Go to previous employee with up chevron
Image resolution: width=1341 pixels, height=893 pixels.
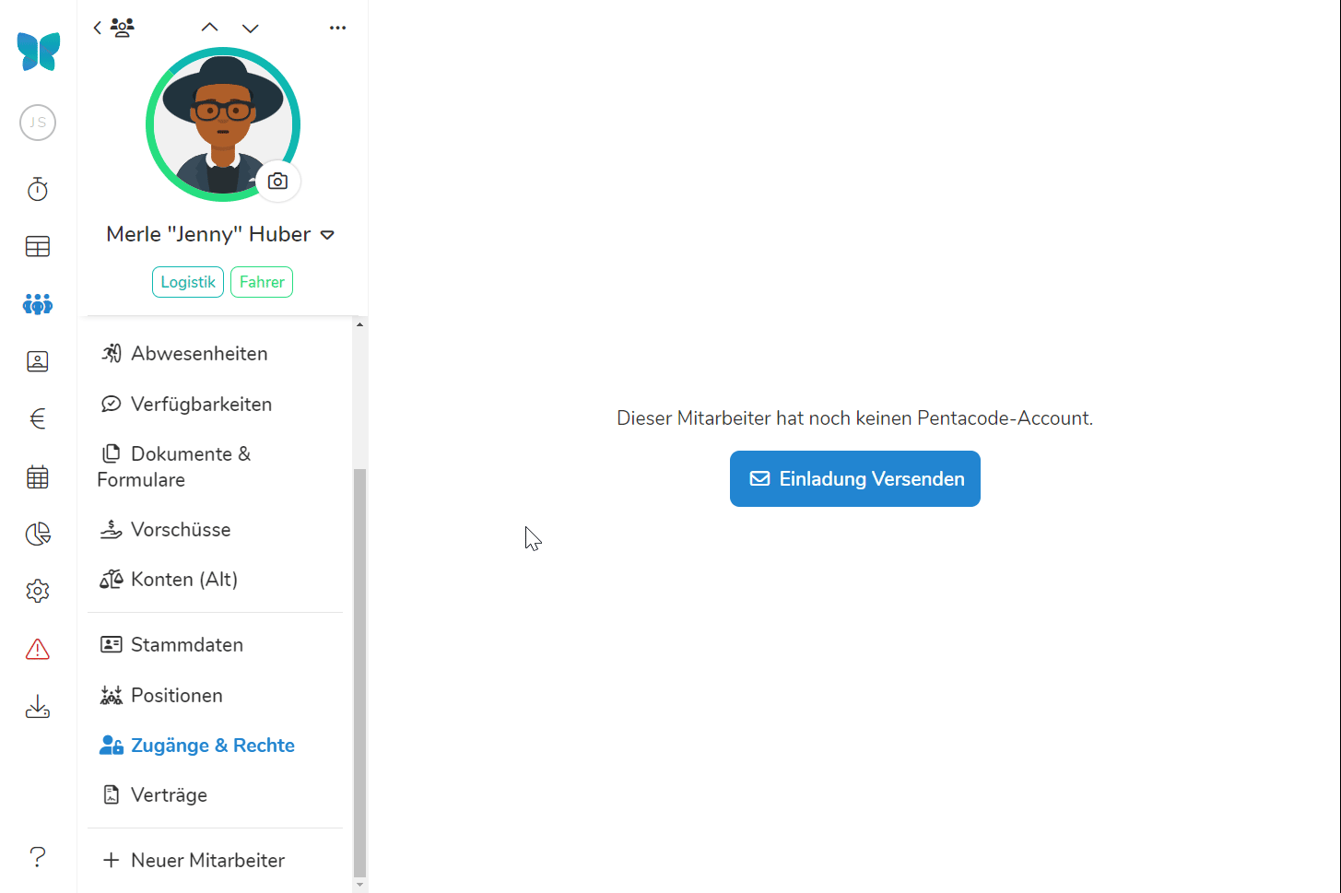tap(210, 28)
